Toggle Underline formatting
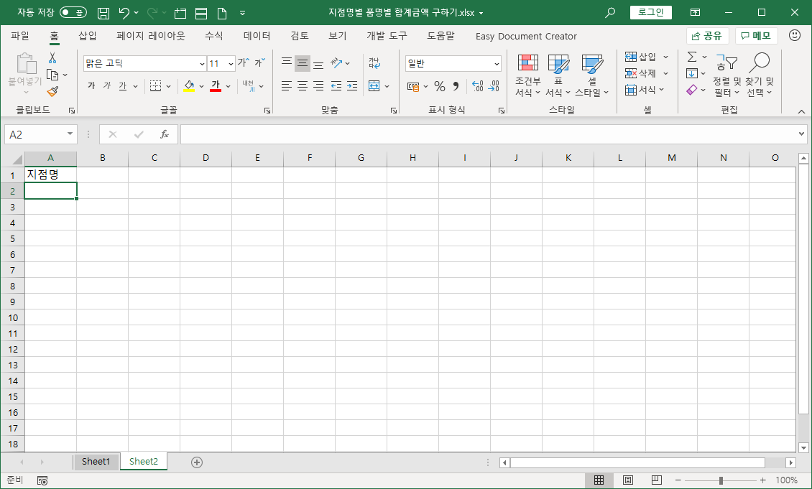This screenshot has width=812, height=489. (123, 86)
